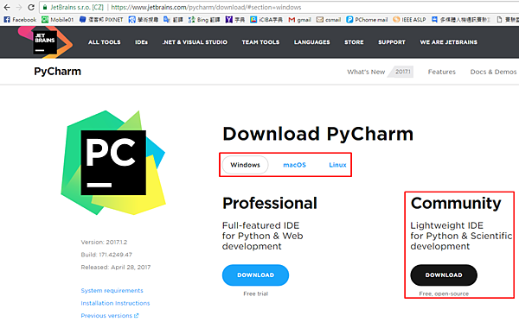Open the PChome mail bookmark
Screen dimensions: 519x322
pyautogui.click(x=367, y=20)
